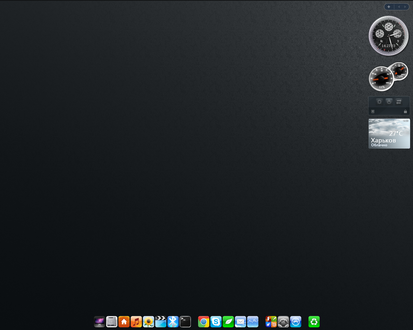The width and height of the screenshot is (413, 330).
Task: Open Google Chrome from the dock
Action: point(204,322)
